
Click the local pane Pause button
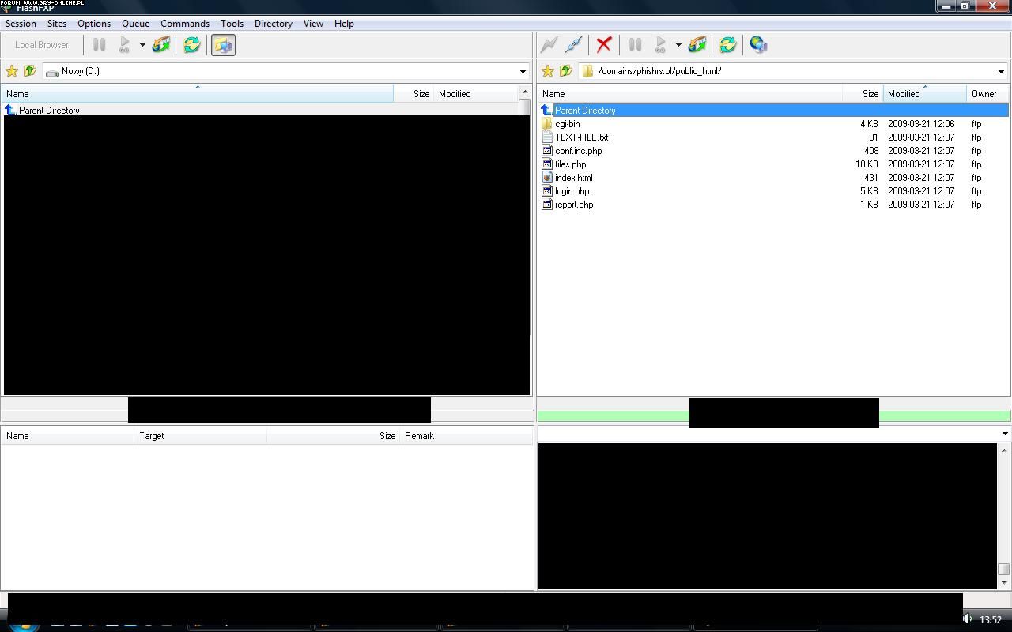(99, 45)
